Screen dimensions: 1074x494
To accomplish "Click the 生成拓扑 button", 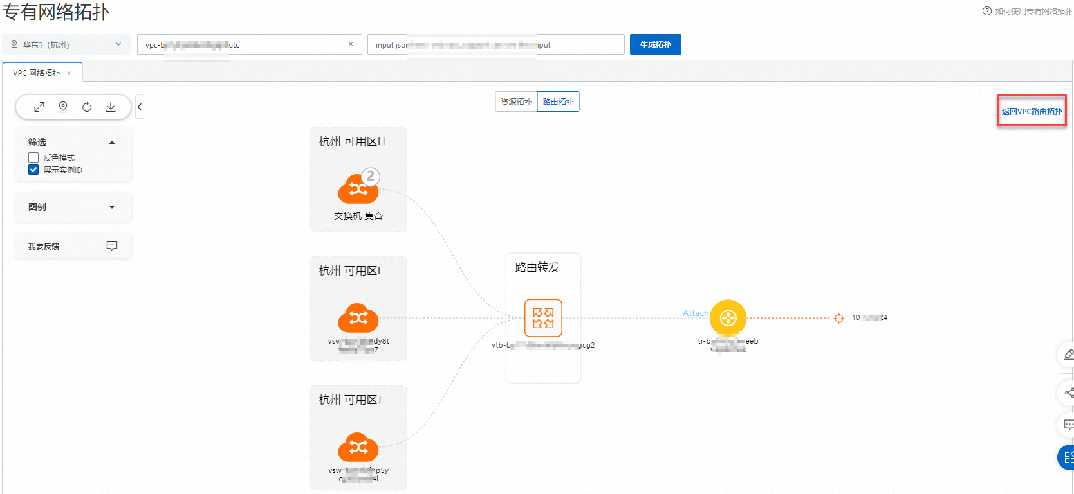I will click(655, 44).
